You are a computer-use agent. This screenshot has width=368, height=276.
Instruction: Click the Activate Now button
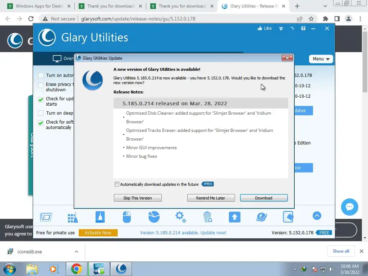98,233
